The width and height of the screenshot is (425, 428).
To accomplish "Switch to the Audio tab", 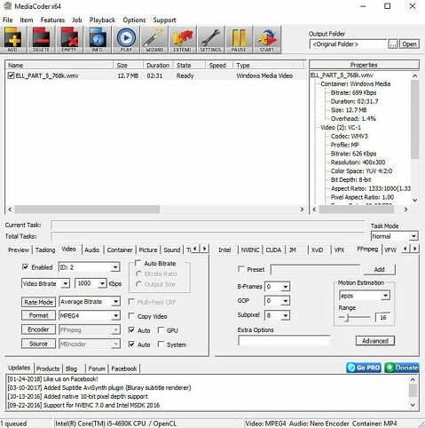I will [x=91, y=250].
